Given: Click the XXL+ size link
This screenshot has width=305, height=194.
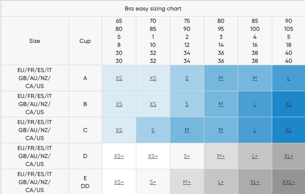Looking at the screenshot, I should tap(289, 182).
